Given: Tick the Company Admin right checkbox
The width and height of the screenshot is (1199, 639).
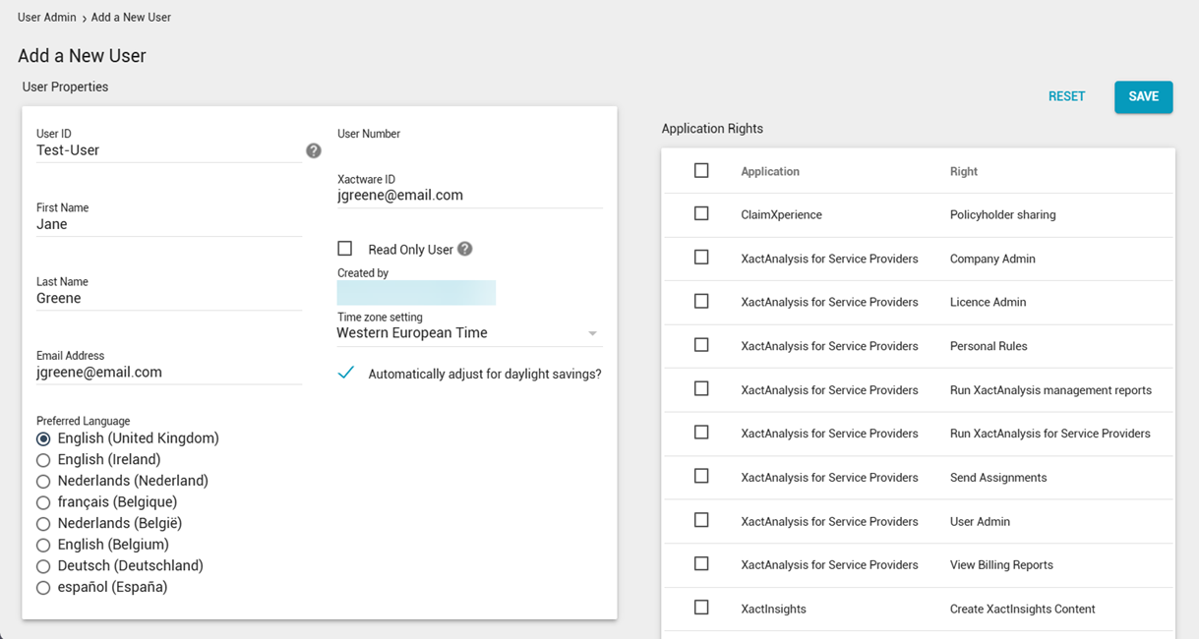Looking at the screenshot, I should [x=701, y=258].
